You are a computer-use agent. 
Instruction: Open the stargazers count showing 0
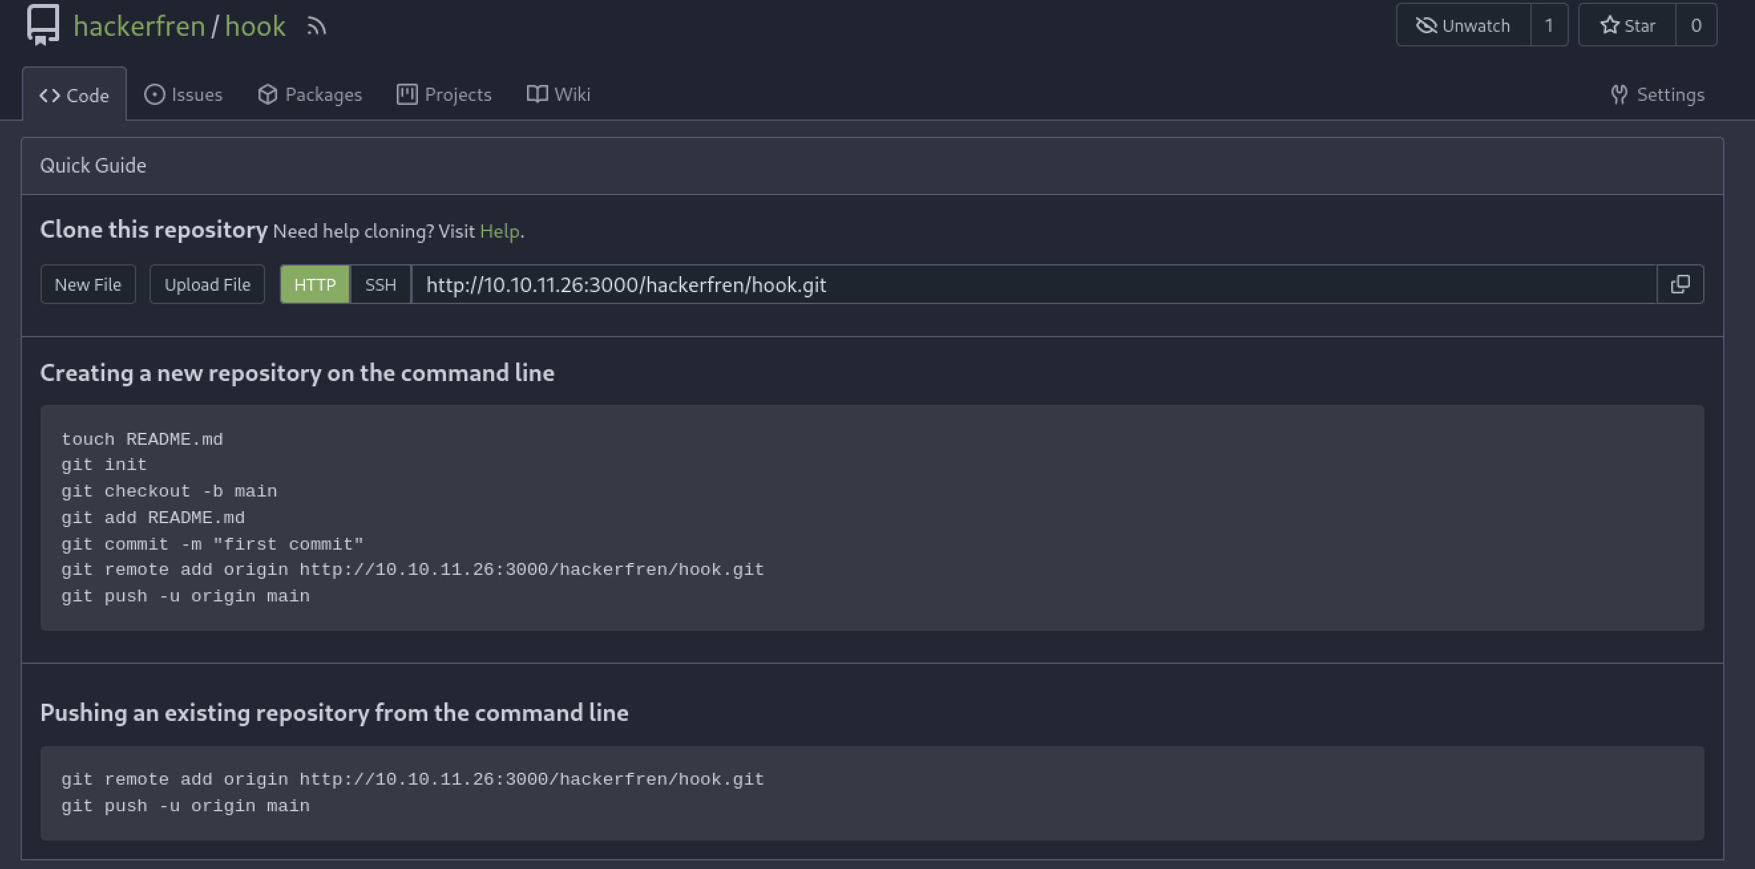(1696, 25)
